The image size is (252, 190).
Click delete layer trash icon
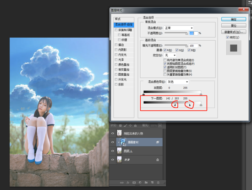pos(158,183)
